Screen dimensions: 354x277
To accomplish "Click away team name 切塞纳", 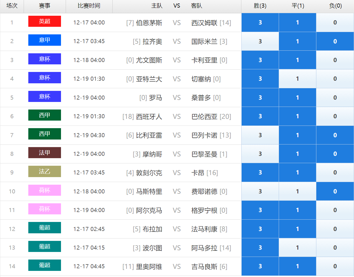I will (x=201, y=79).
